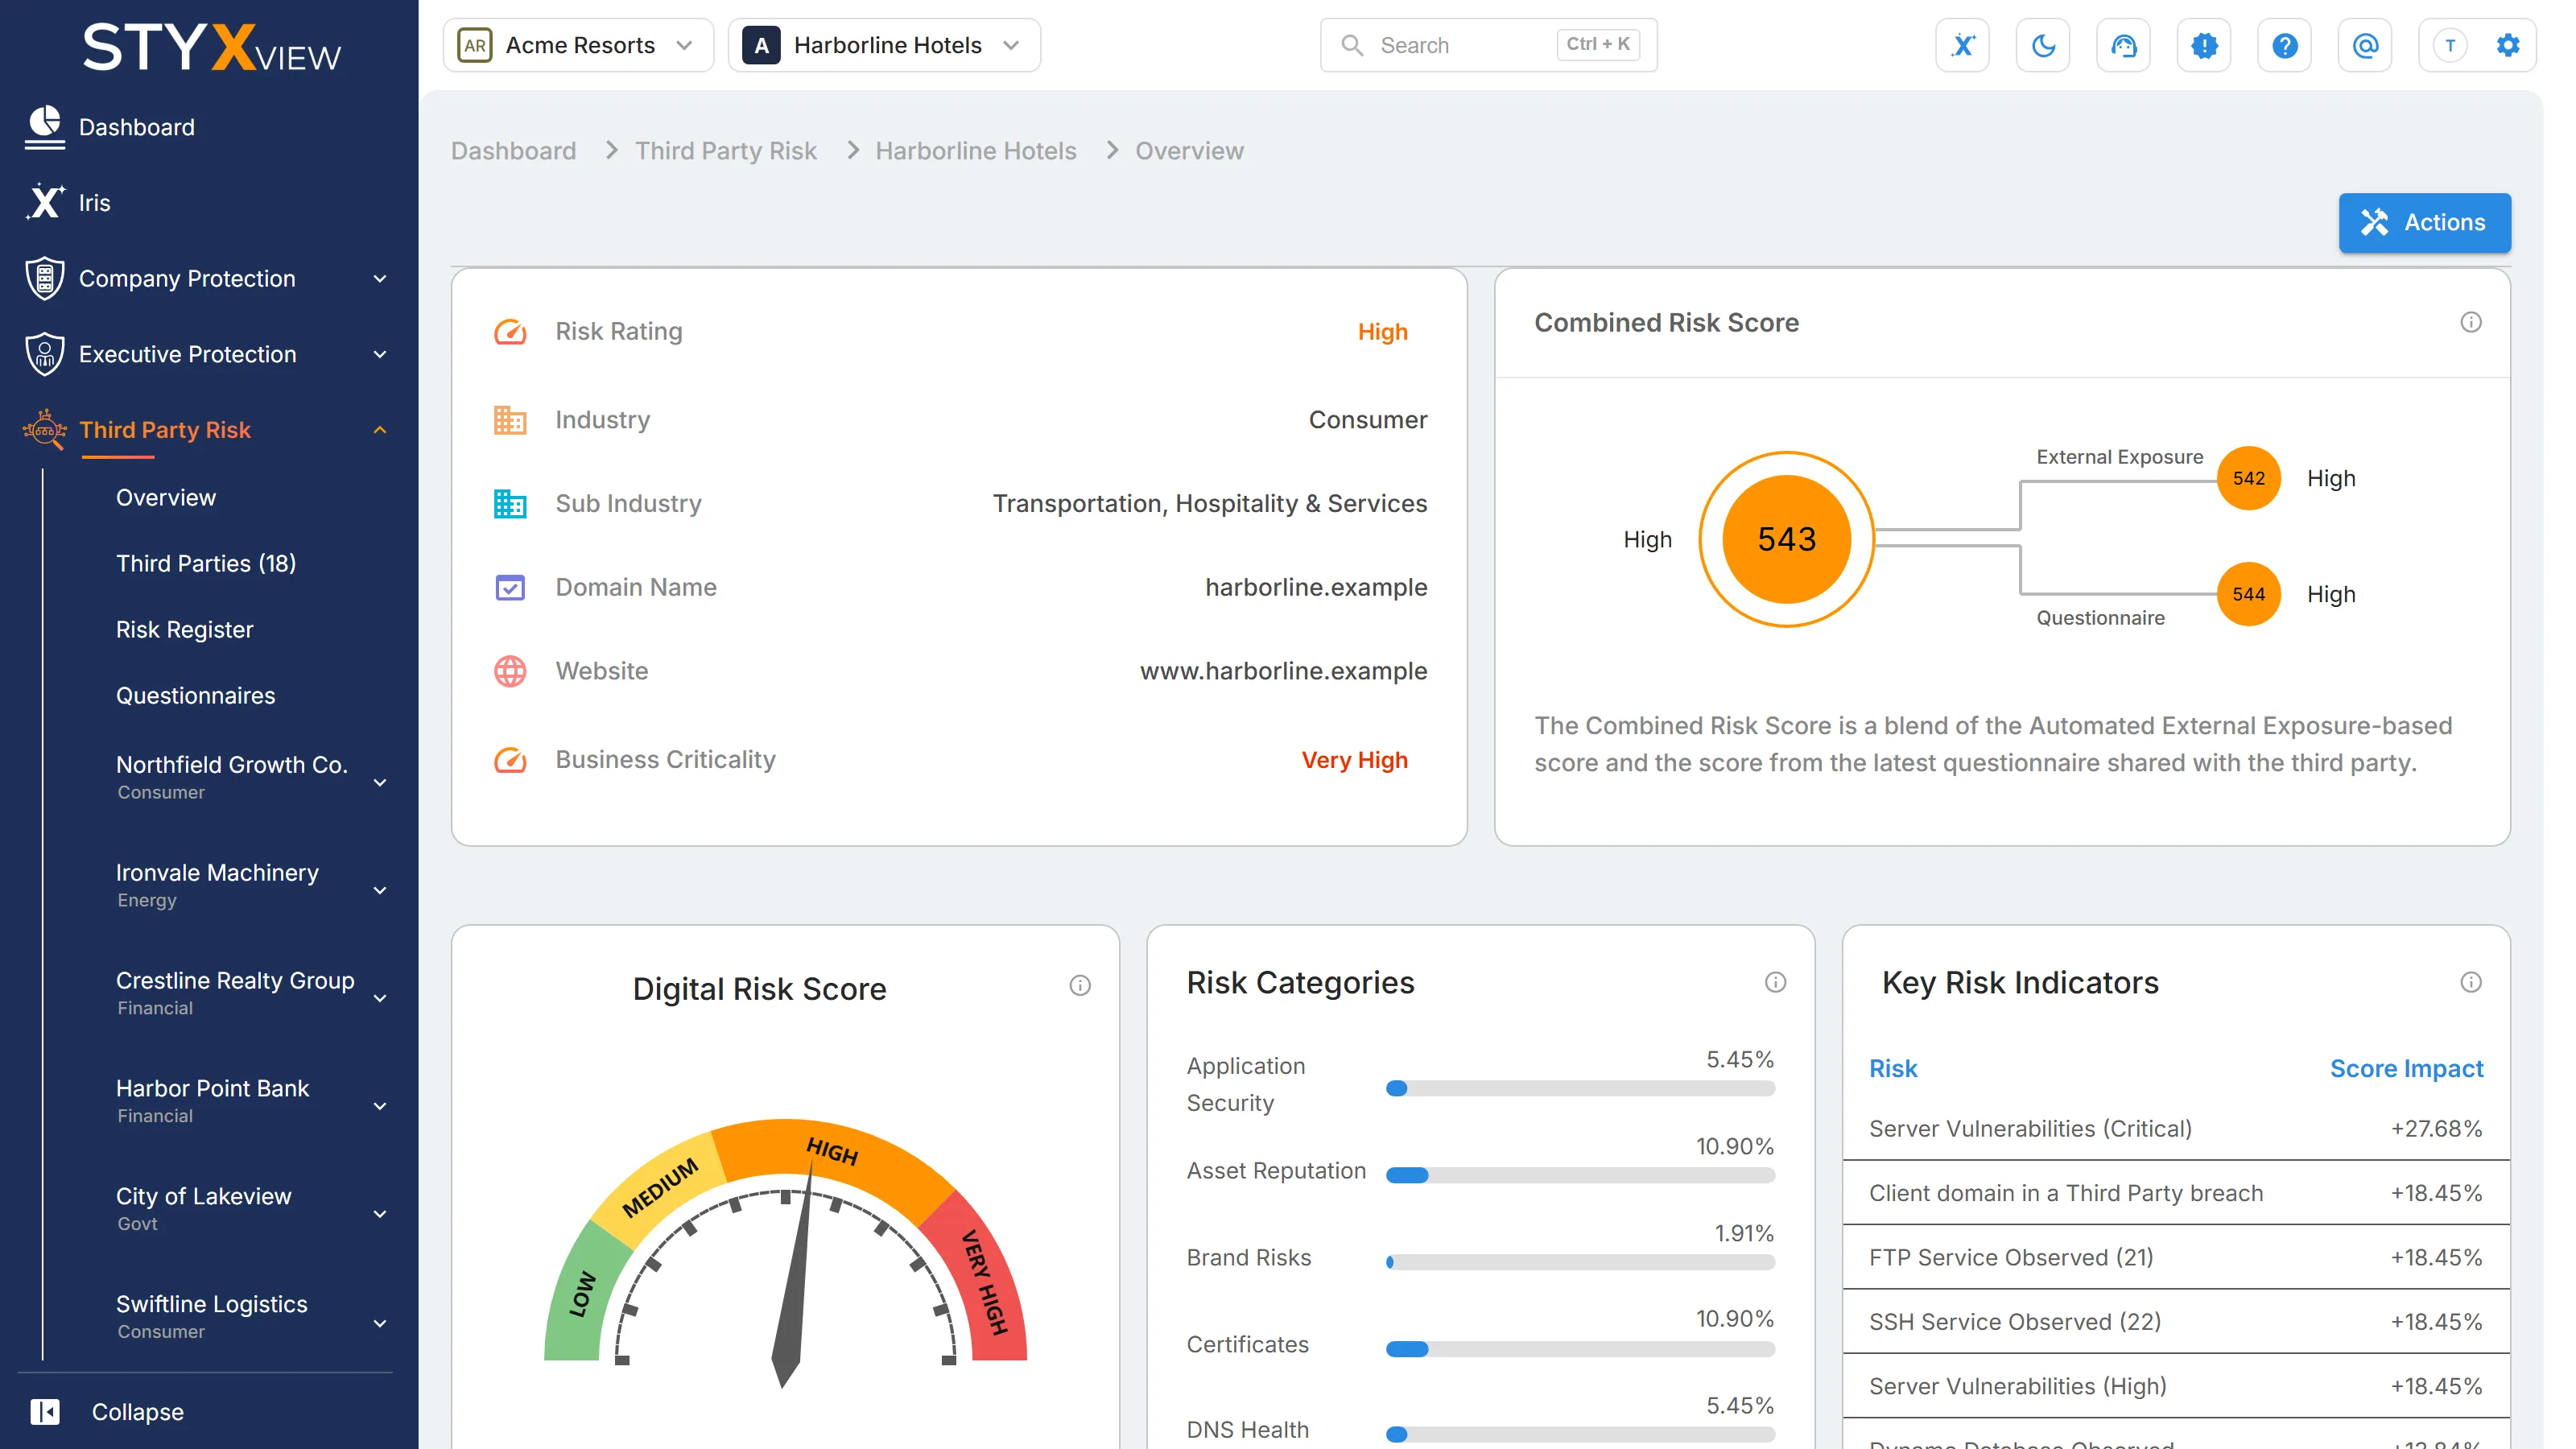Open the Iris assistant from the top bar
Viewport: 2576px width, 1449px height.
tap(1962, 45)
